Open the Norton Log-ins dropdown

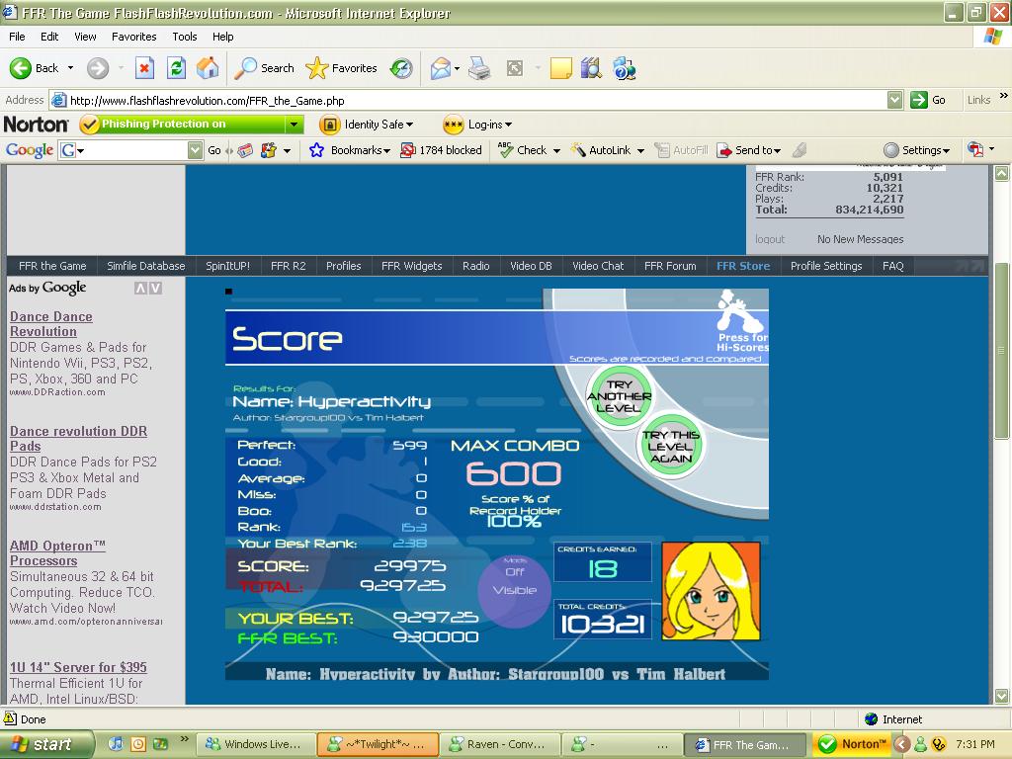477,125
